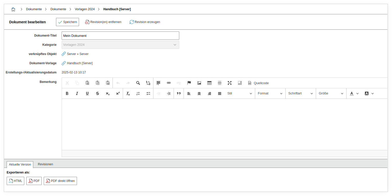
Task: Click the home icon in breadcrumb
Action: click(x=13, y=9)
